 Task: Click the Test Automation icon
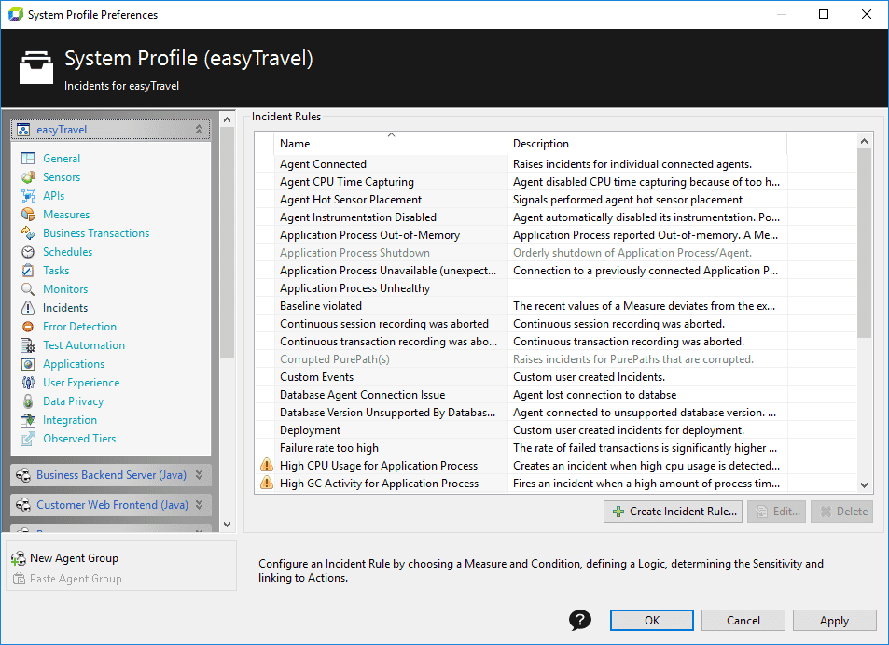(28, 345)
